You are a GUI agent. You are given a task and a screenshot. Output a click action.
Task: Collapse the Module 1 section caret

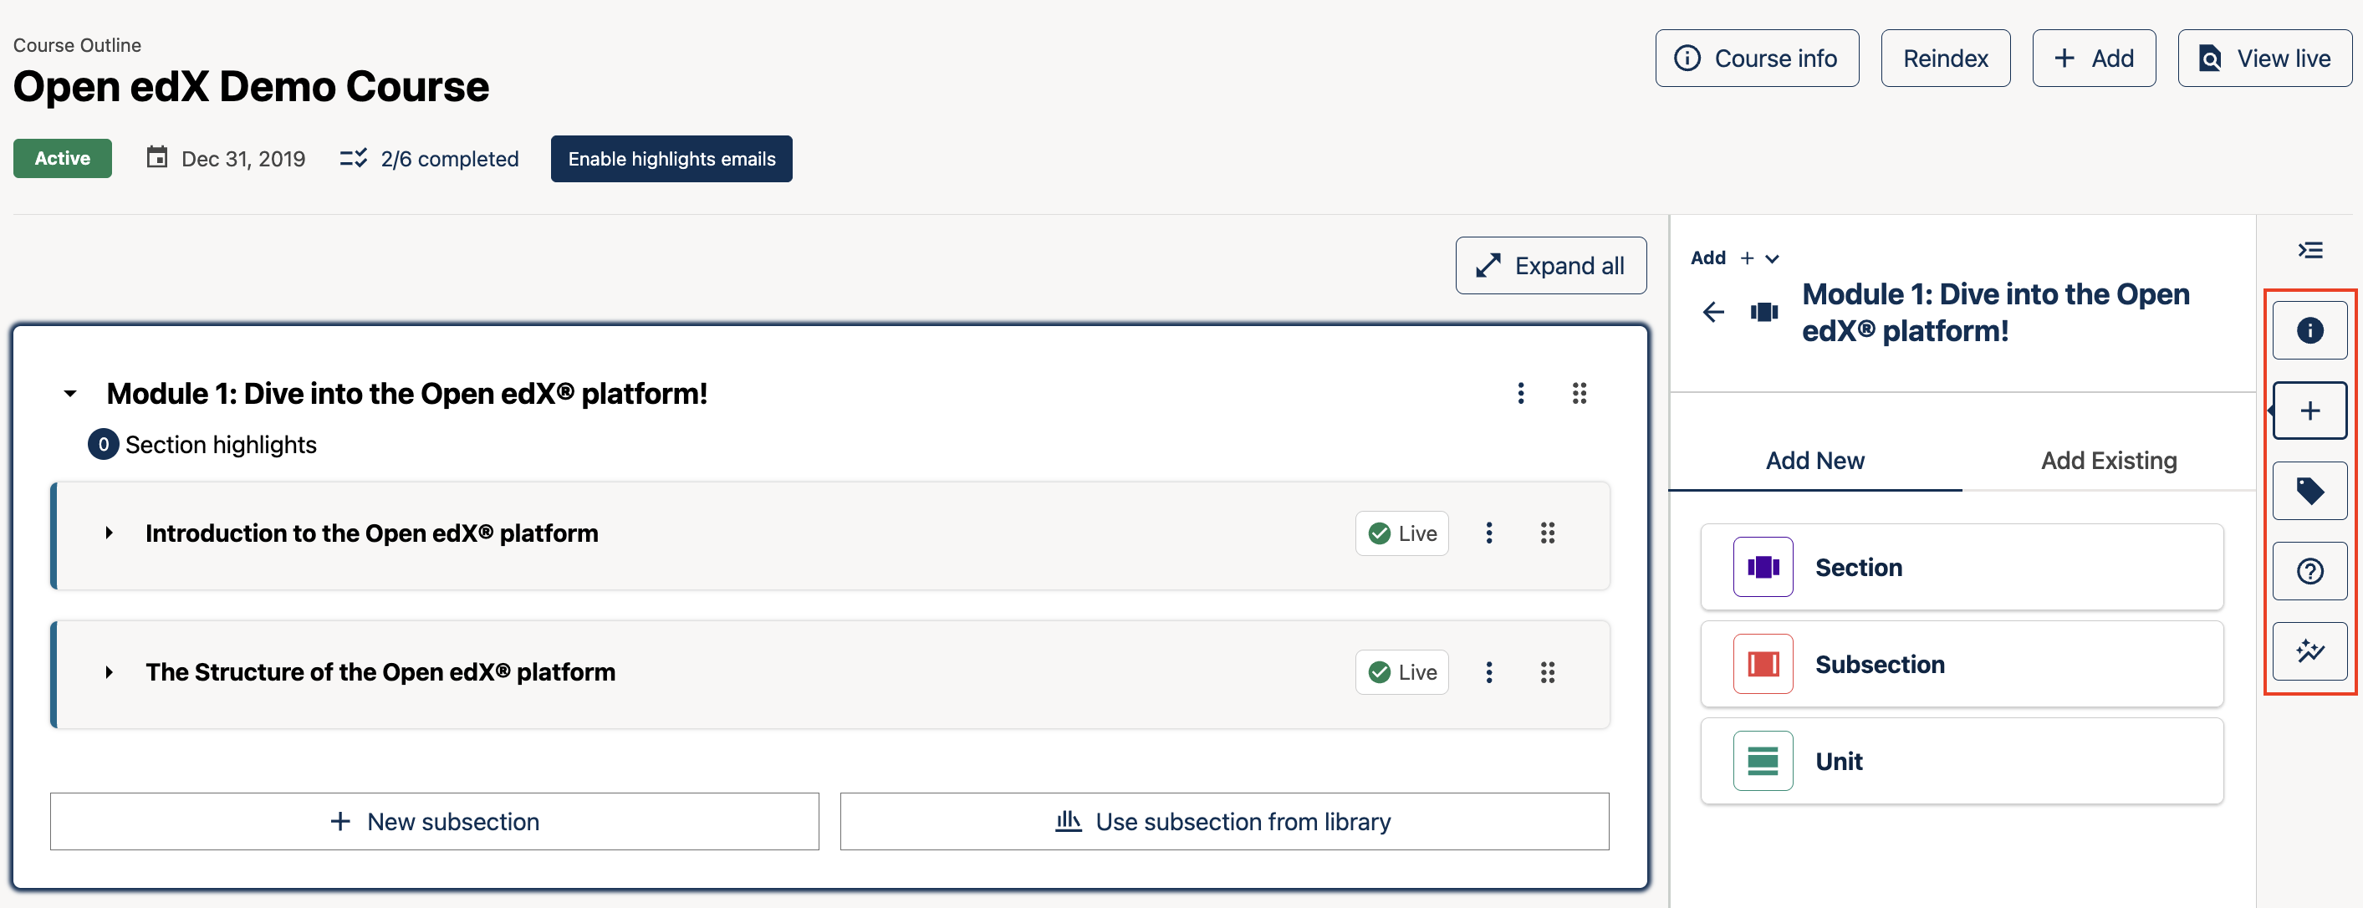point(69,394)
